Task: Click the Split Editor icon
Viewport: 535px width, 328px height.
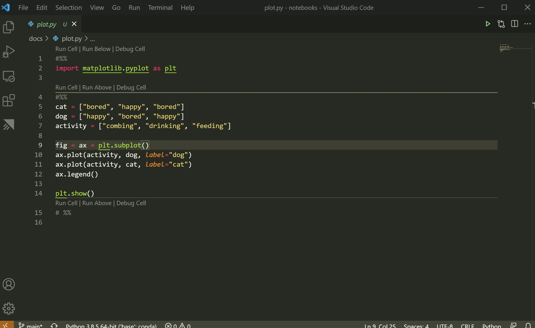Action: click(x=515, y=24)
